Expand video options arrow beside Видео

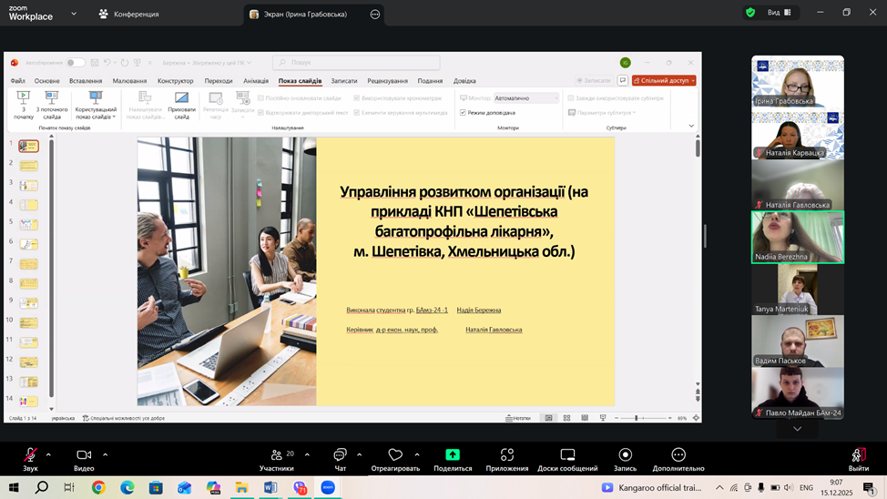point(106,454)
